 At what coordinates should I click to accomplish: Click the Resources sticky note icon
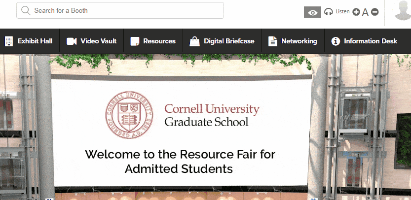coord(135,41)
